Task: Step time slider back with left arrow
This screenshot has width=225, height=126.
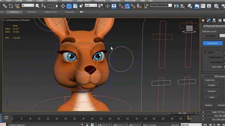Action: pyautogui.click(x=169, y=113)
